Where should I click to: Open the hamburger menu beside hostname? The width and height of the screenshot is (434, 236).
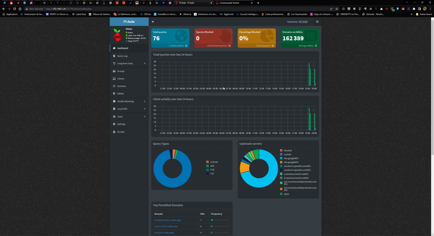coord(317,22)
